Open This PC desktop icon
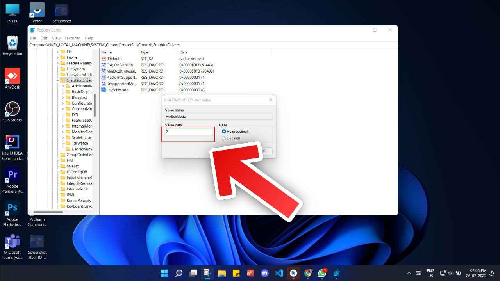 click(x=12, y=13)
